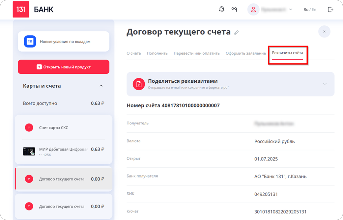Switch to the О счёте tab

tap(133, 53)
